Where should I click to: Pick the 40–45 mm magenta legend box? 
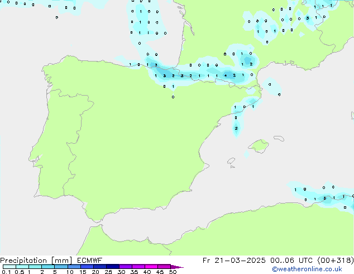[x=151, y=267]
